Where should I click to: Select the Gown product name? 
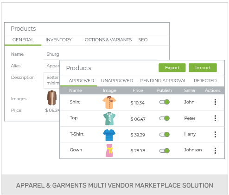coord(76,150)
